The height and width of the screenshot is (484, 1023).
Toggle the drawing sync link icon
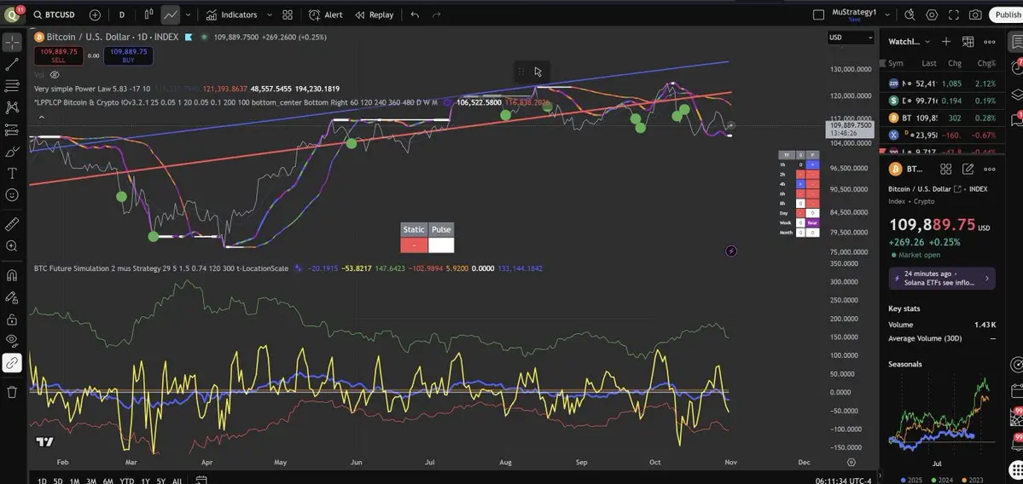point(12,364)
